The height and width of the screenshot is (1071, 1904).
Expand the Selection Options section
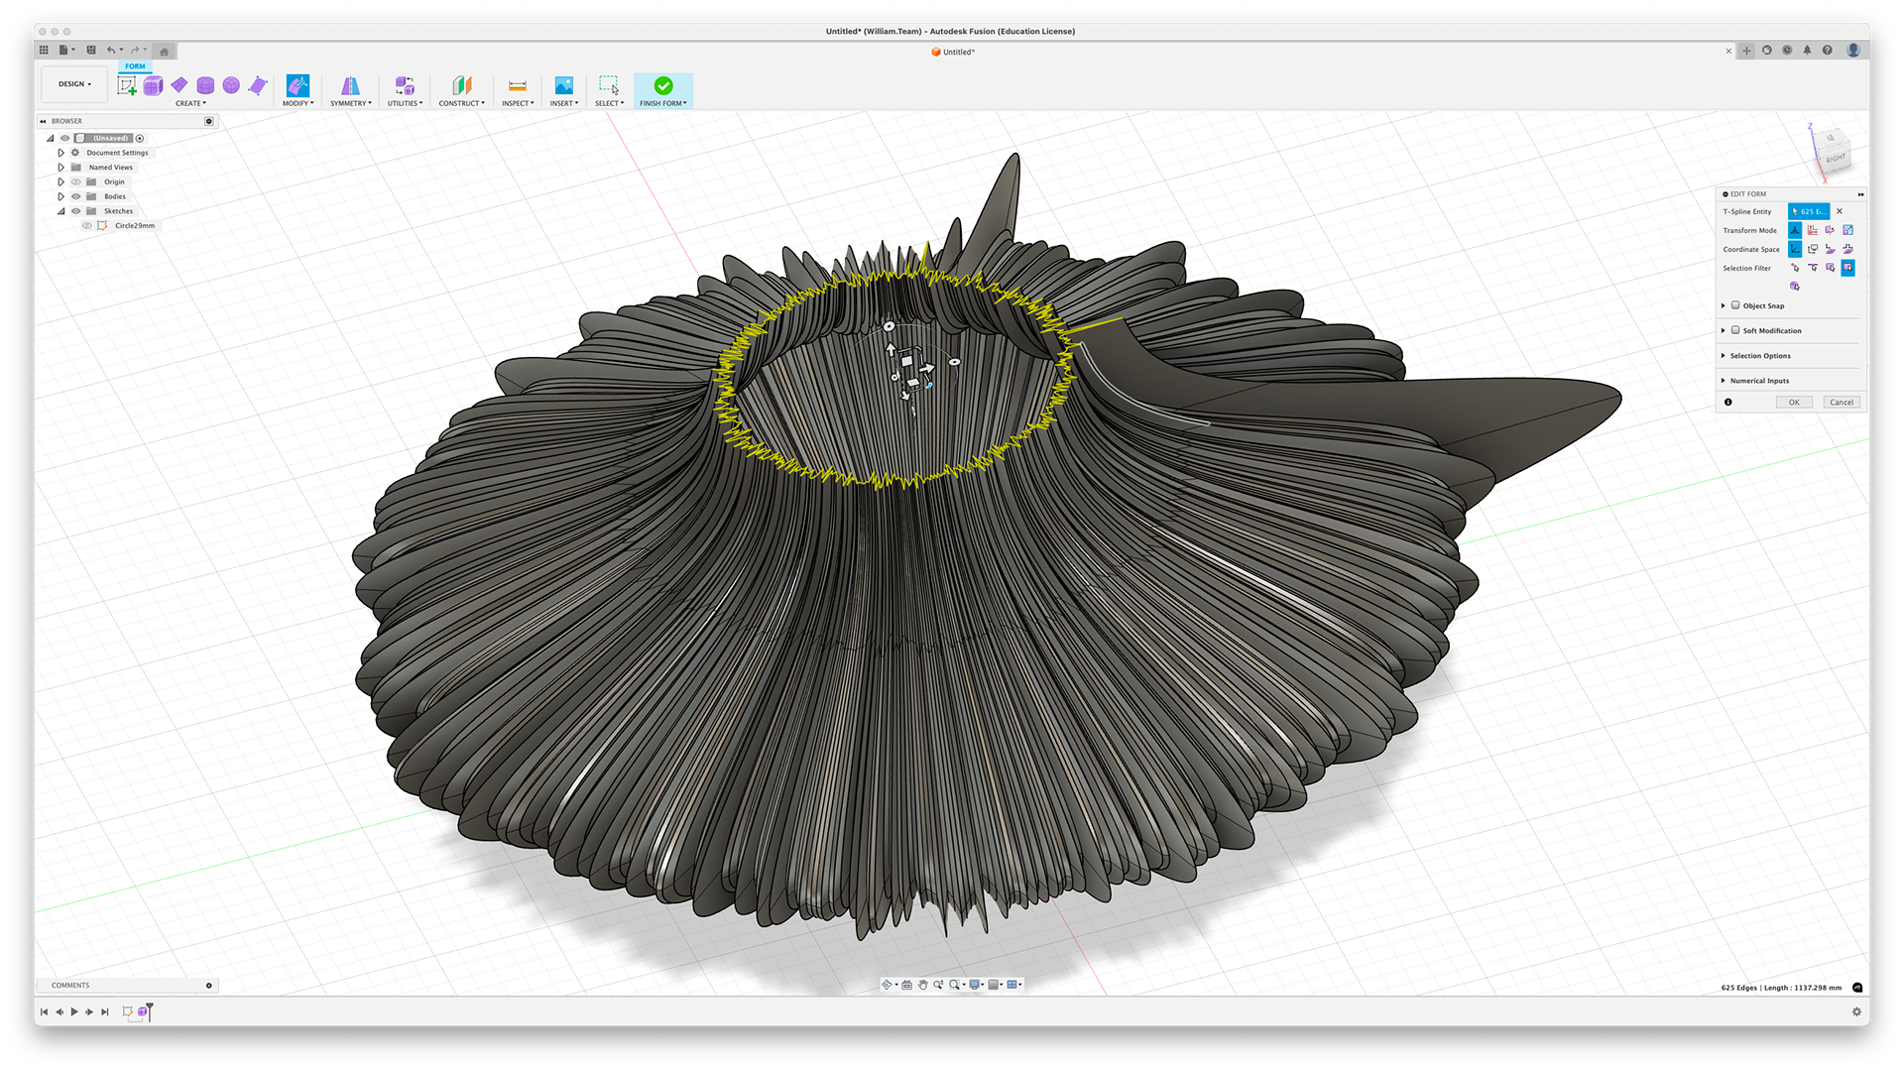coord(1724,356)
